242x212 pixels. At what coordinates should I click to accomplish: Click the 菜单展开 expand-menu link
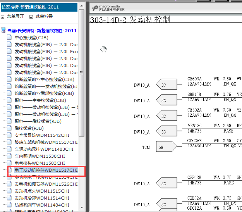[15, 16]
